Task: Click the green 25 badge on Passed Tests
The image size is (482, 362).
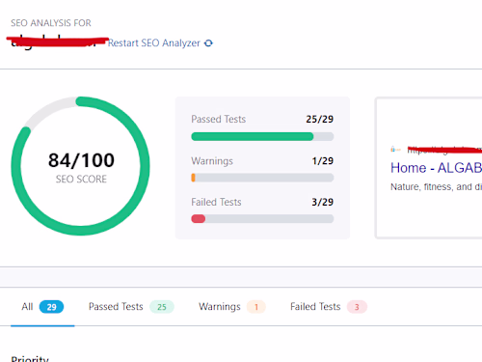Action: click(x=162, y=307)
